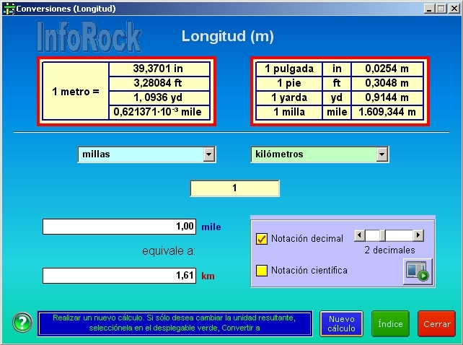Viewport: 463px width, 345px height.
Task: Disable the Notación decimal checkbox
Action: pos(262,238)
